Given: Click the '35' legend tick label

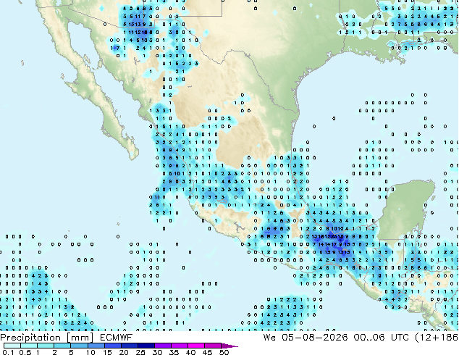Looking at the screenshot, I should click(174, 352).
